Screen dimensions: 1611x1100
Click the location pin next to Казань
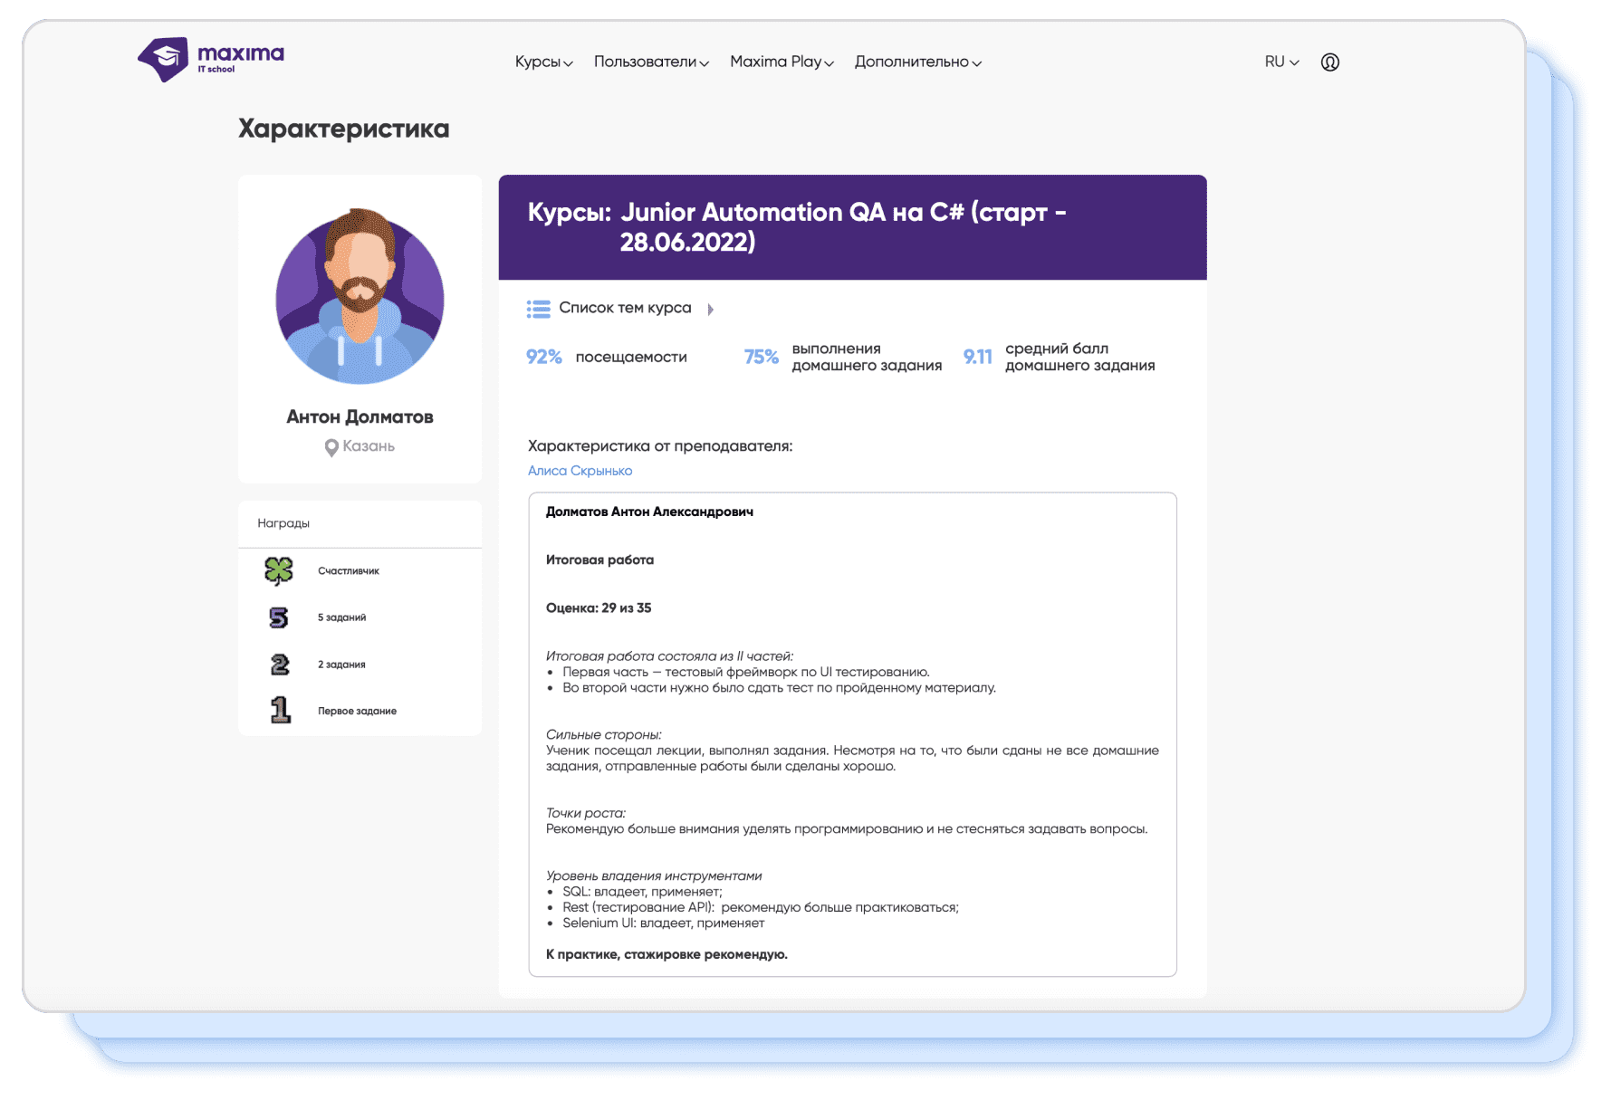[331, 447]
